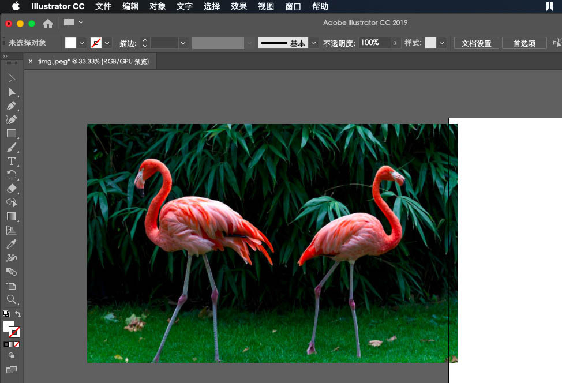This screenshot has width=562, height=383.
Task: Select the Pen tool
Action: click(11, 106)
